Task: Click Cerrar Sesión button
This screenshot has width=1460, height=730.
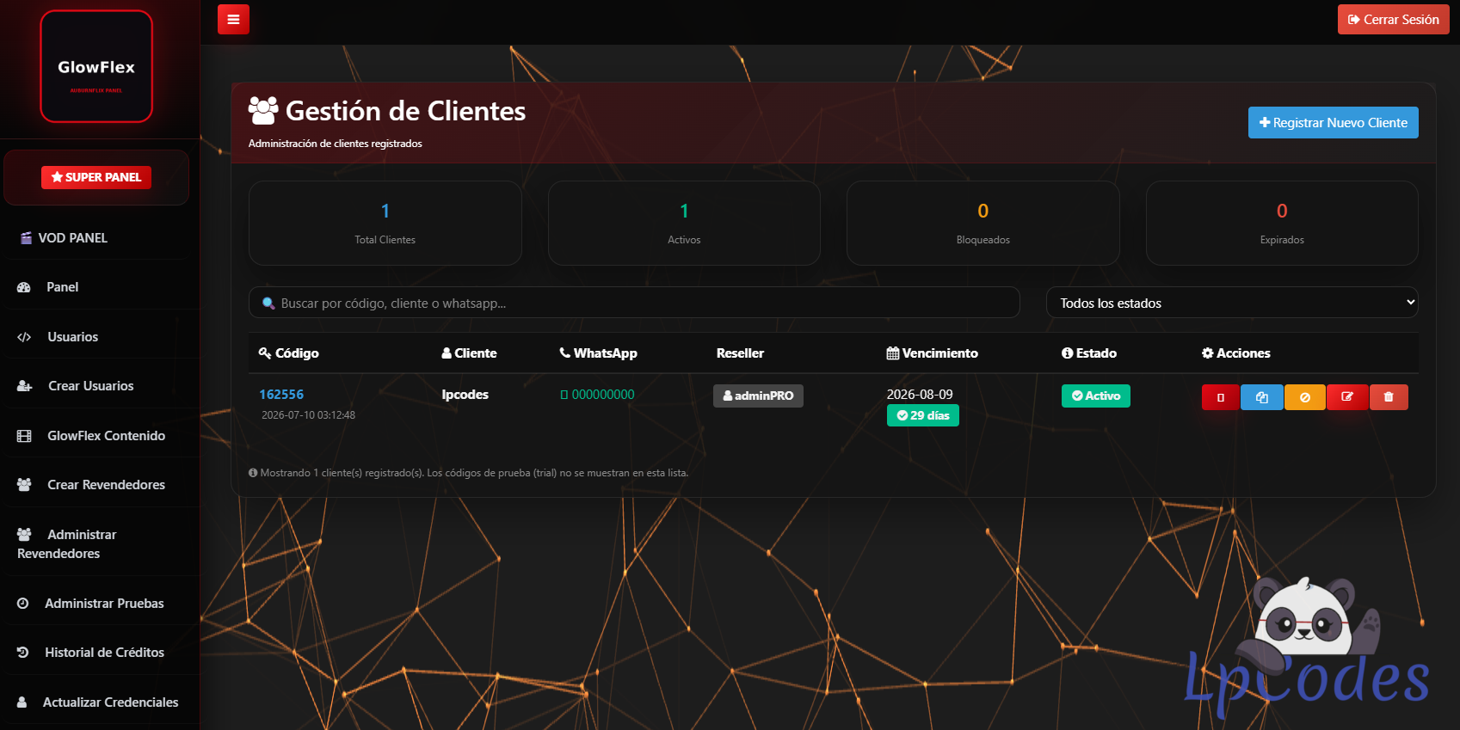Action: pyautogui.click(x=1394, y=20)
